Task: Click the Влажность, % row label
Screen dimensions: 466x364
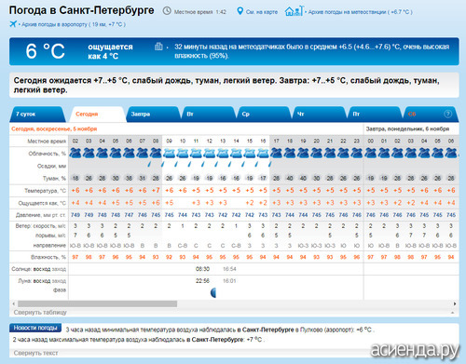Action: click(x=48, y=257)
